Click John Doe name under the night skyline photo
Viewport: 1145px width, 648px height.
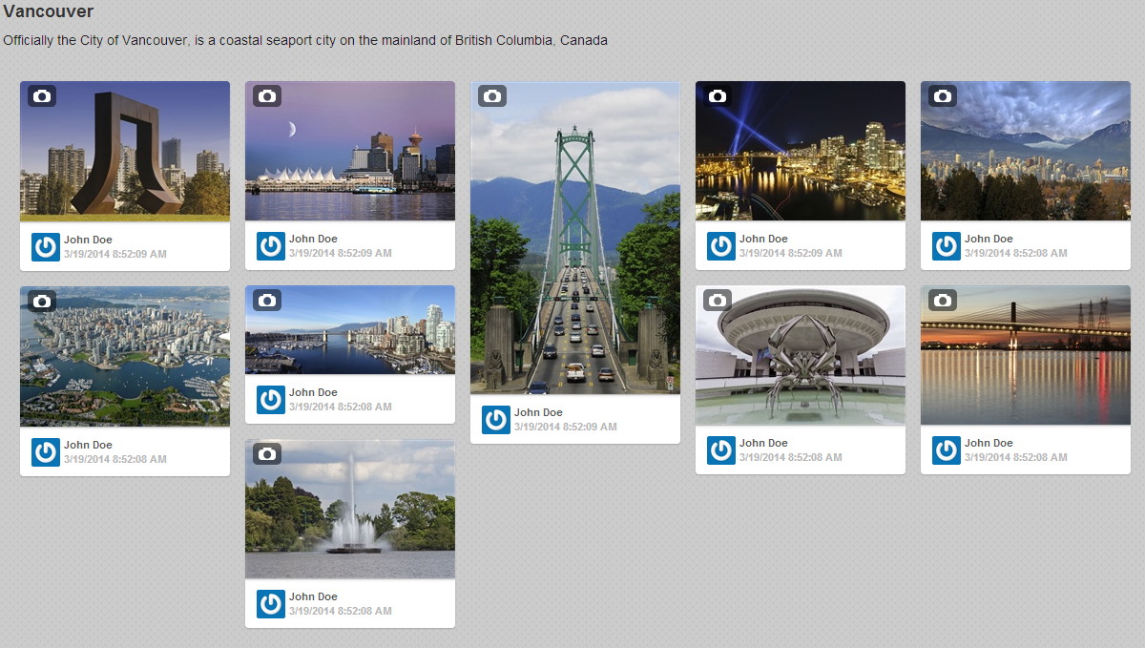tap(763, 239)
